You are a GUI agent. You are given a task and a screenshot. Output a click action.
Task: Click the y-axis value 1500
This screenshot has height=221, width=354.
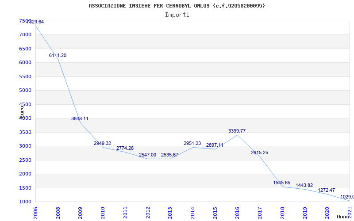pyautogui.click(x=25, y=188)
